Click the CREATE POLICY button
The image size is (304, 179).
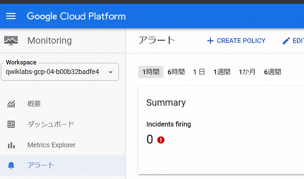click(x=236, y=41)
